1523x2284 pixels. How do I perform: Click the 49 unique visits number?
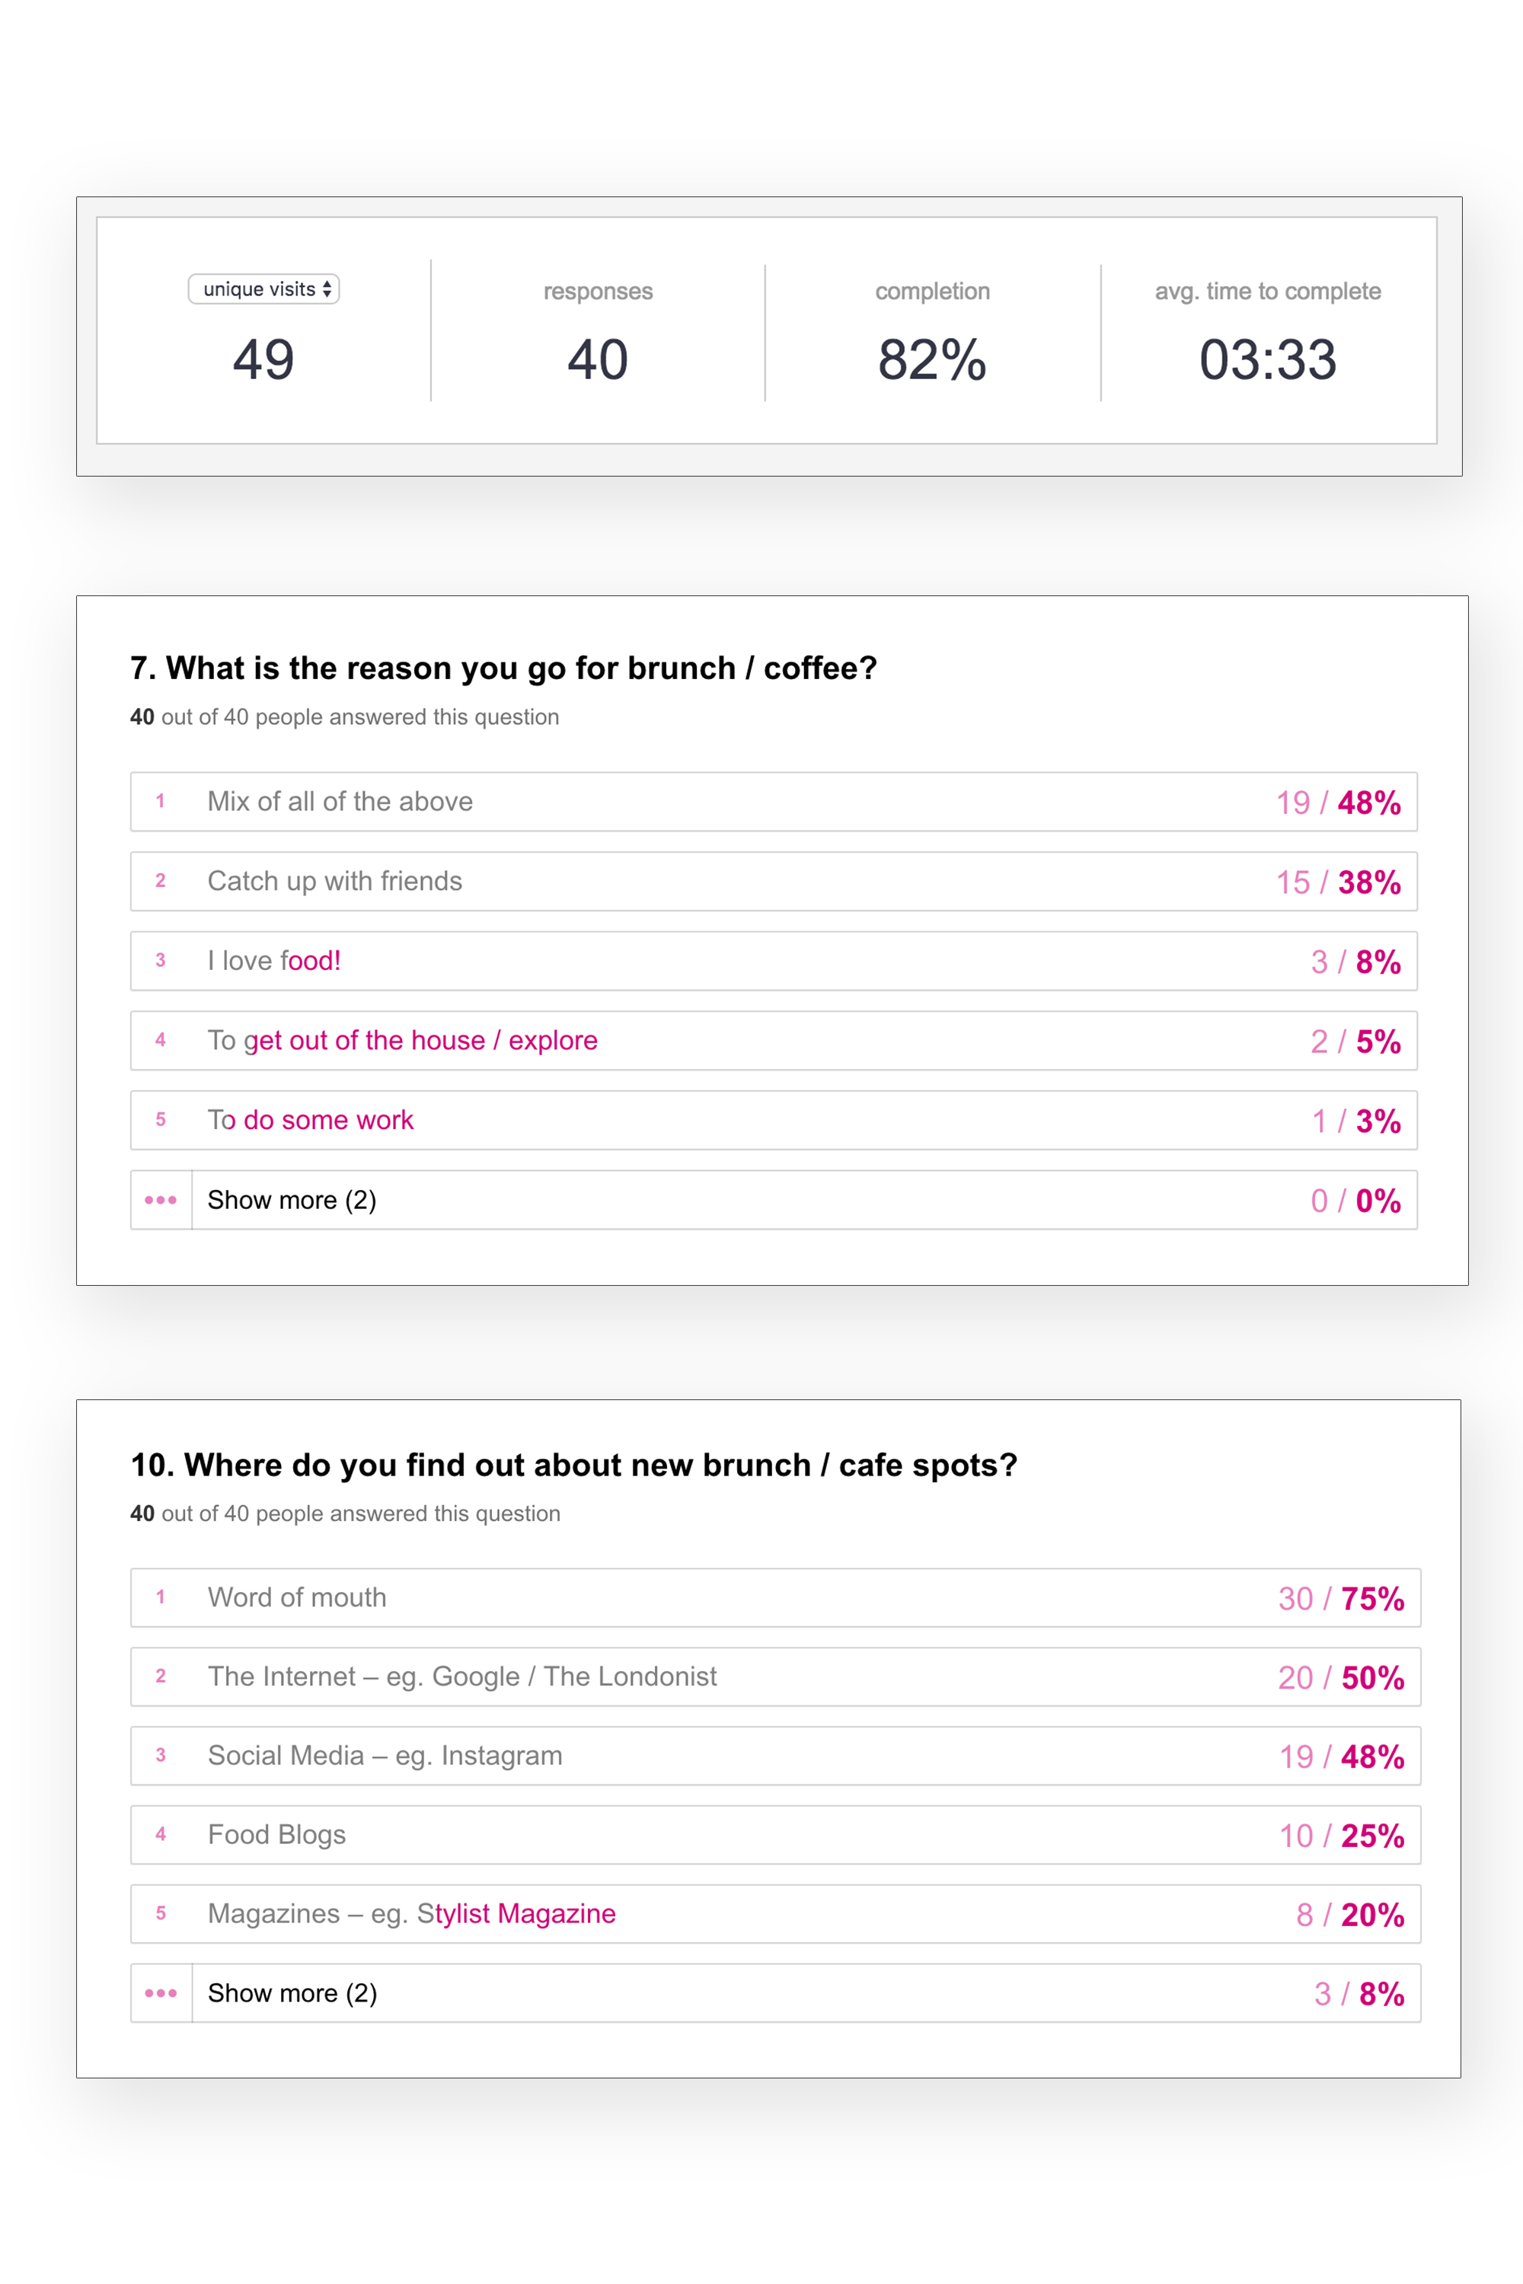(263, 359)
